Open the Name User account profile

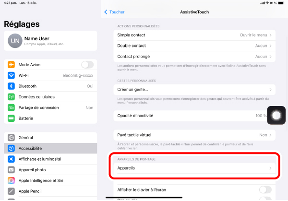(50, 41)
